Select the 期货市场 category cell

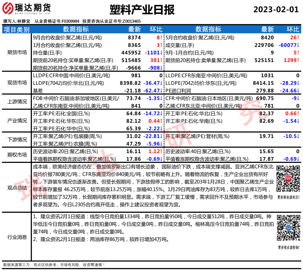[17, 53]
